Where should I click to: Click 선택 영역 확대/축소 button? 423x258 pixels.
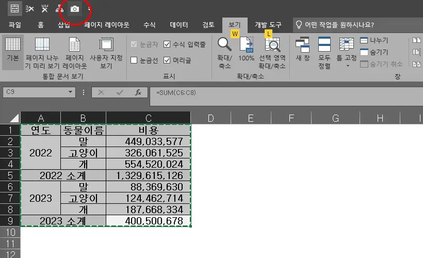(272, 53)
